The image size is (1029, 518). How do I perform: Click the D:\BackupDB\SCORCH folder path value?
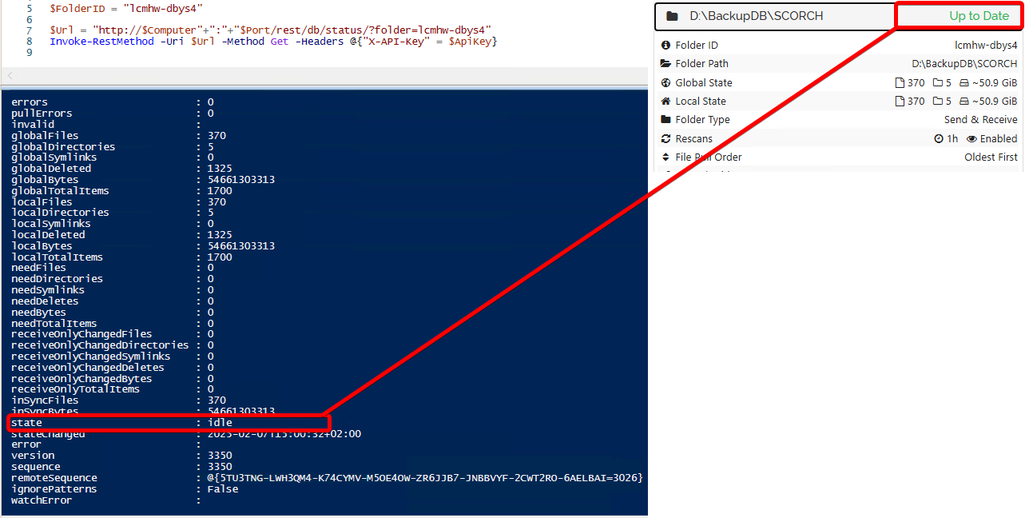click(x=964, y=64)
